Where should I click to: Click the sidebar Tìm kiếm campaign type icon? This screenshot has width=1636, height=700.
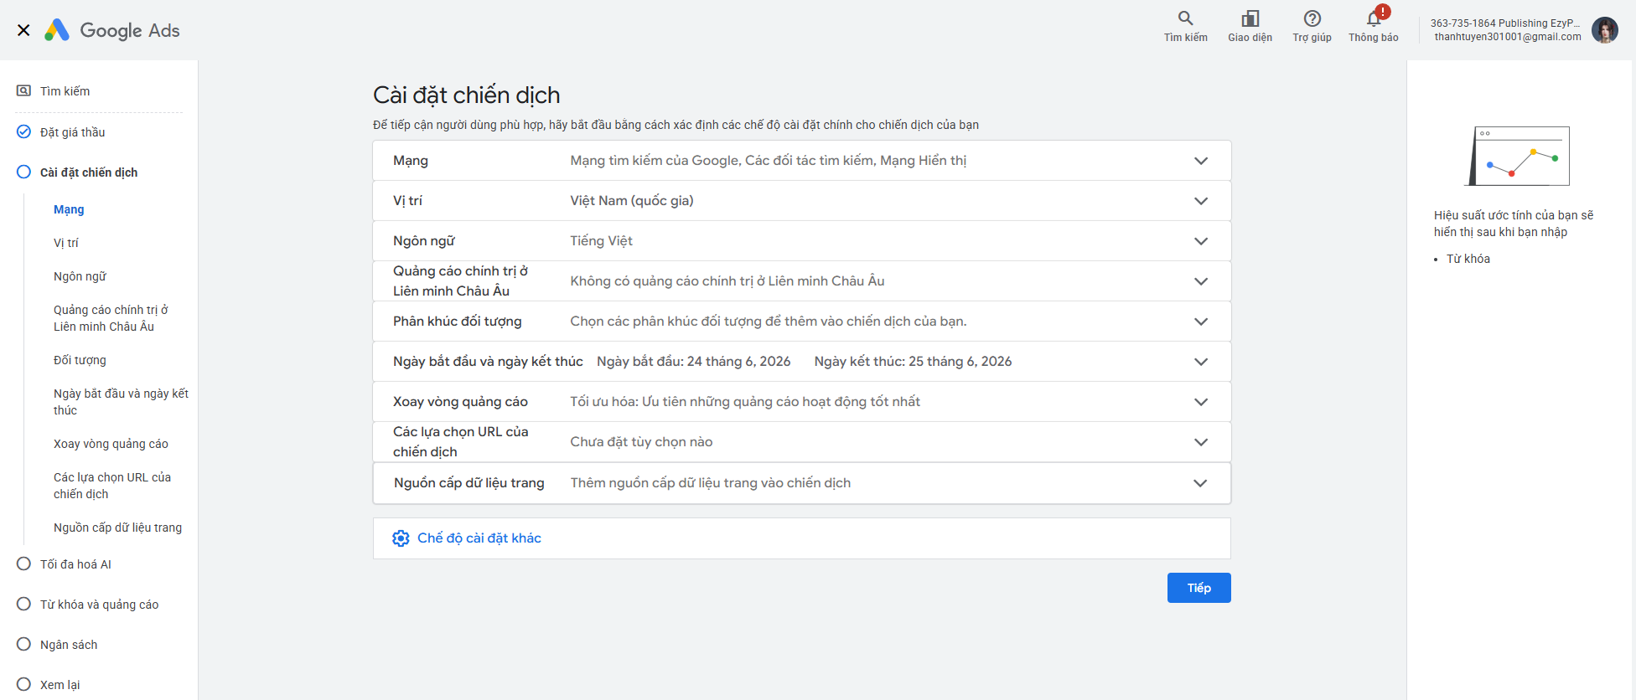pyautogui.click(x=24, y=90)
